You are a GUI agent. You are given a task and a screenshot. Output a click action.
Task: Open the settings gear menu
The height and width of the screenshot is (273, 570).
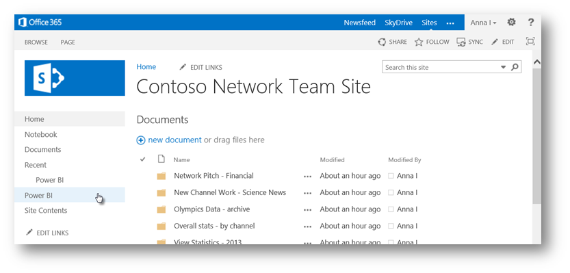pyautogui.click(x=511, y=23)
